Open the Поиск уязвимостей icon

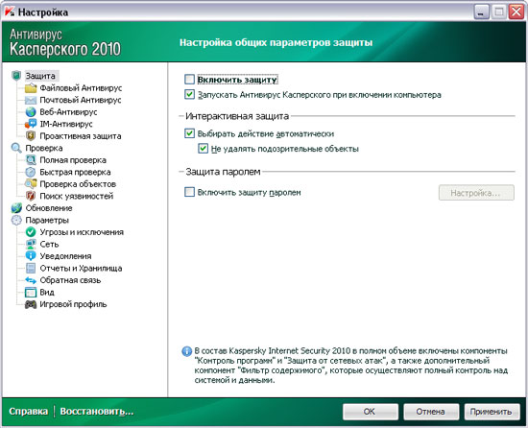31,196
